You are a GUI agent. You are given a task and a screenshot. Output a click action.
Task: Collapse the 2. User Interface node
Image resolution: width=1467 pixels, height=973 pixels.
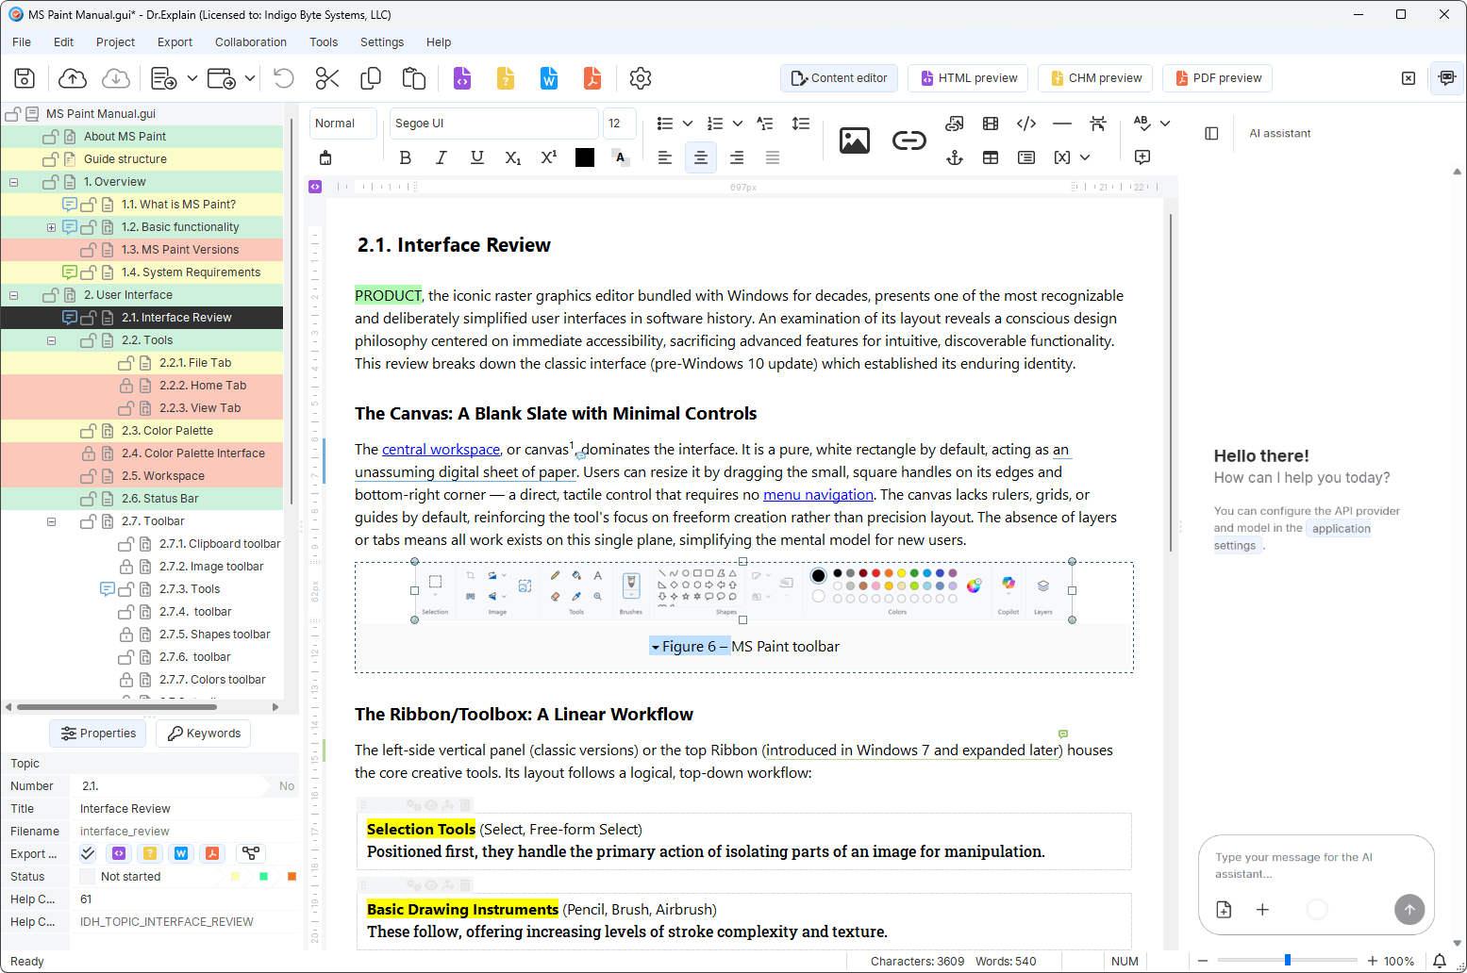tap(13, 295)
